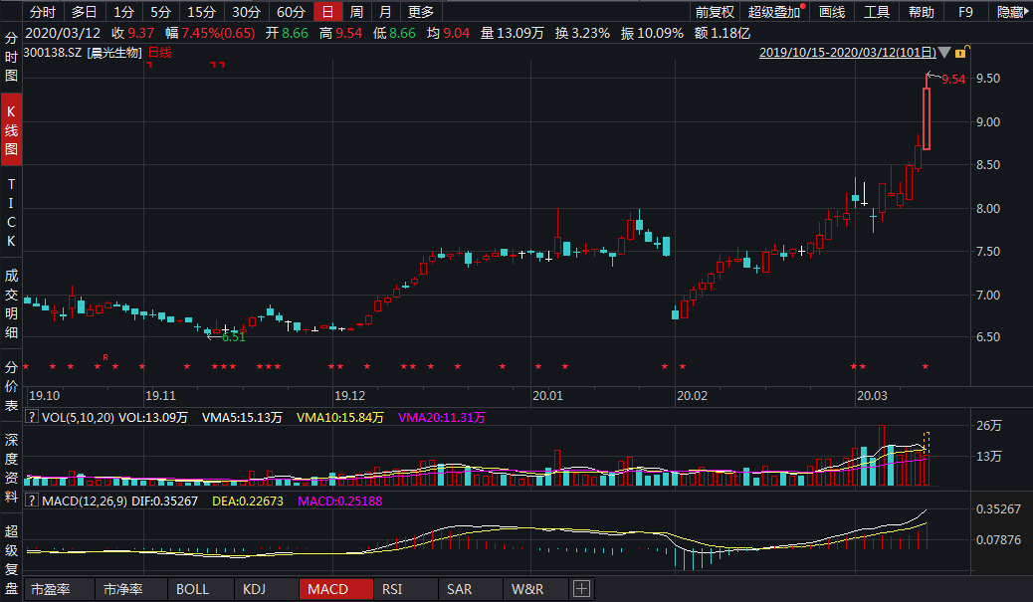Click the last red star event marker
The width and height of the screenshot is (1033, 602).
[x=926, y=367]
